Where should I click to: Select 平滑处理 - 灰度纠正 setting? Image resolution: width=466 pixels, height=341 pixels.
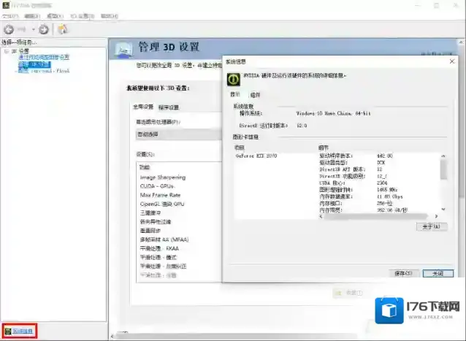(x=163, y=267)
